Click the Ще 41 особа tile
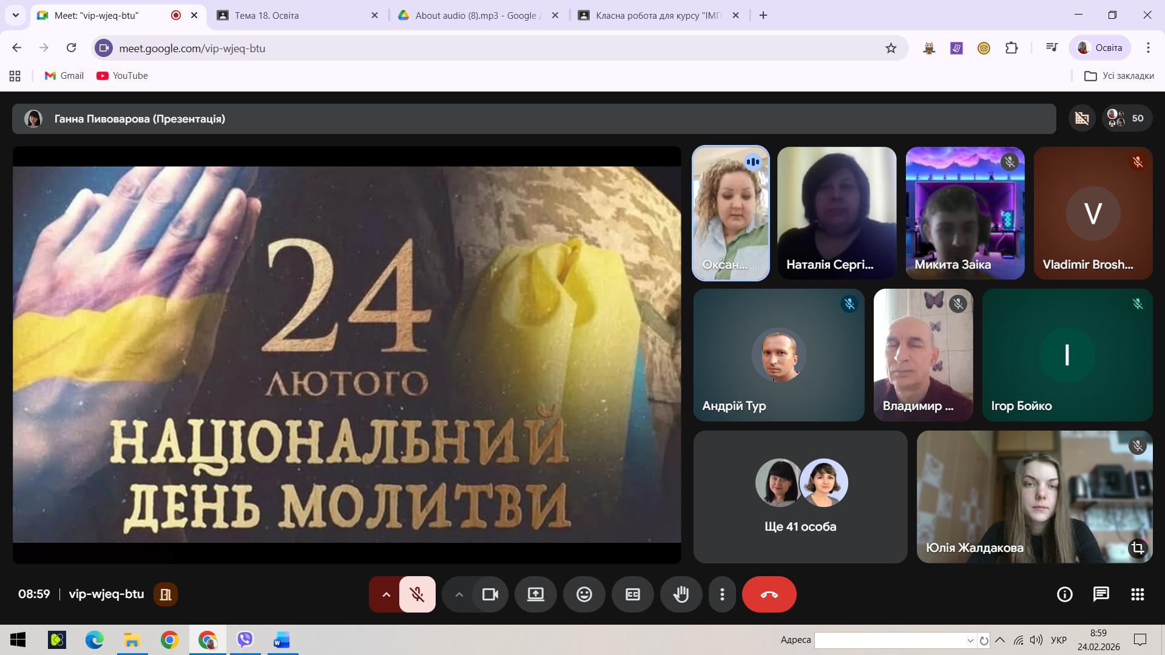This screenshot has width=1165, height=655. 800,497
